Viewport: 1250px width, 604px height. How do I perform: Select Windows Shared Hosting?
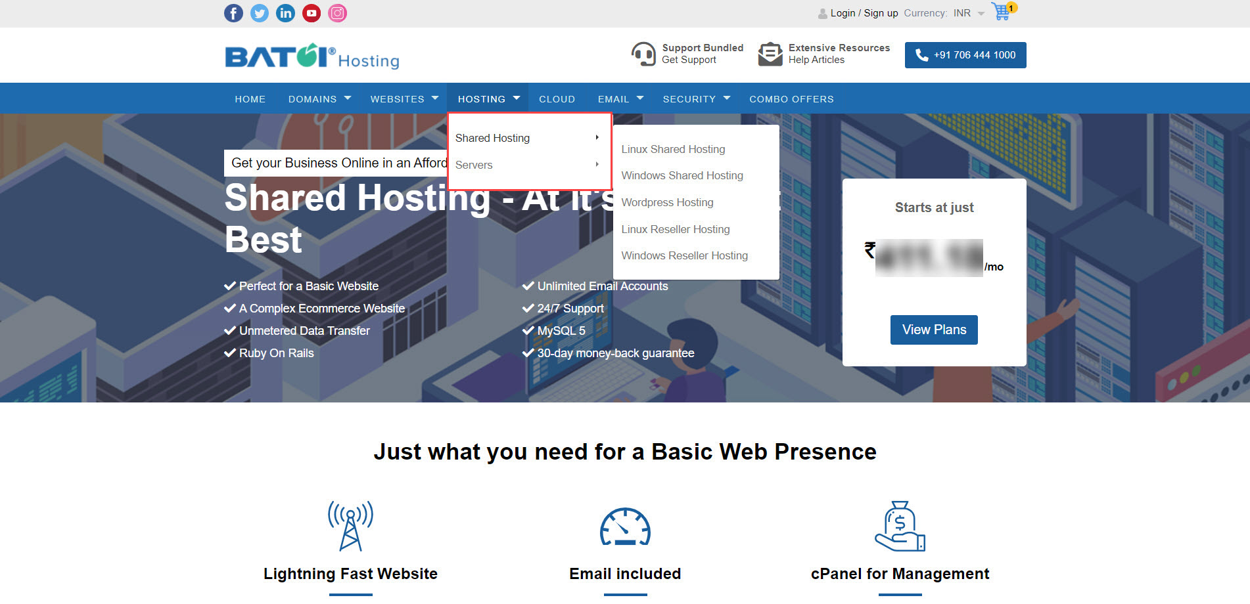click(x=682, y=176)
